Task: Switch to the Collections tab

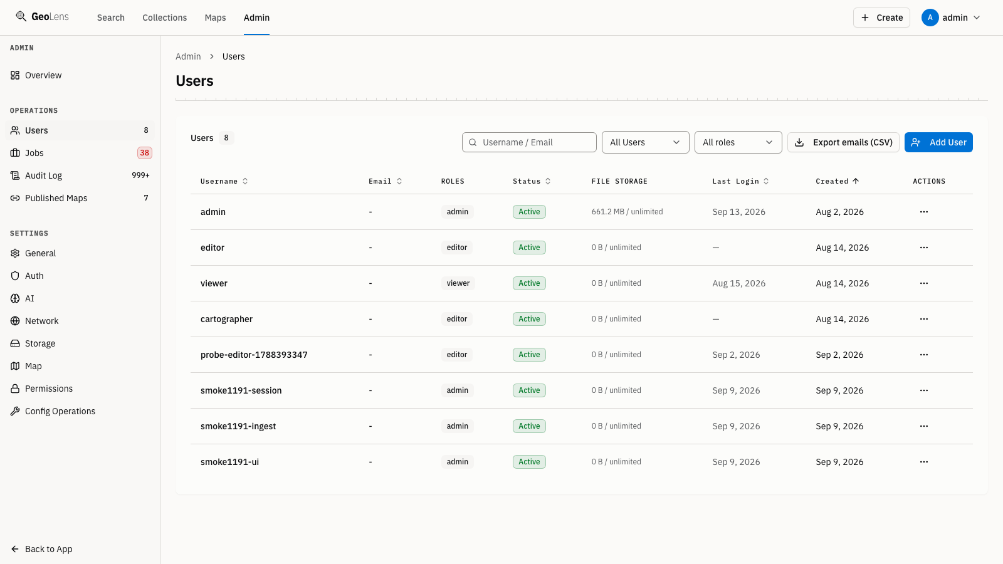Action: 165,18
